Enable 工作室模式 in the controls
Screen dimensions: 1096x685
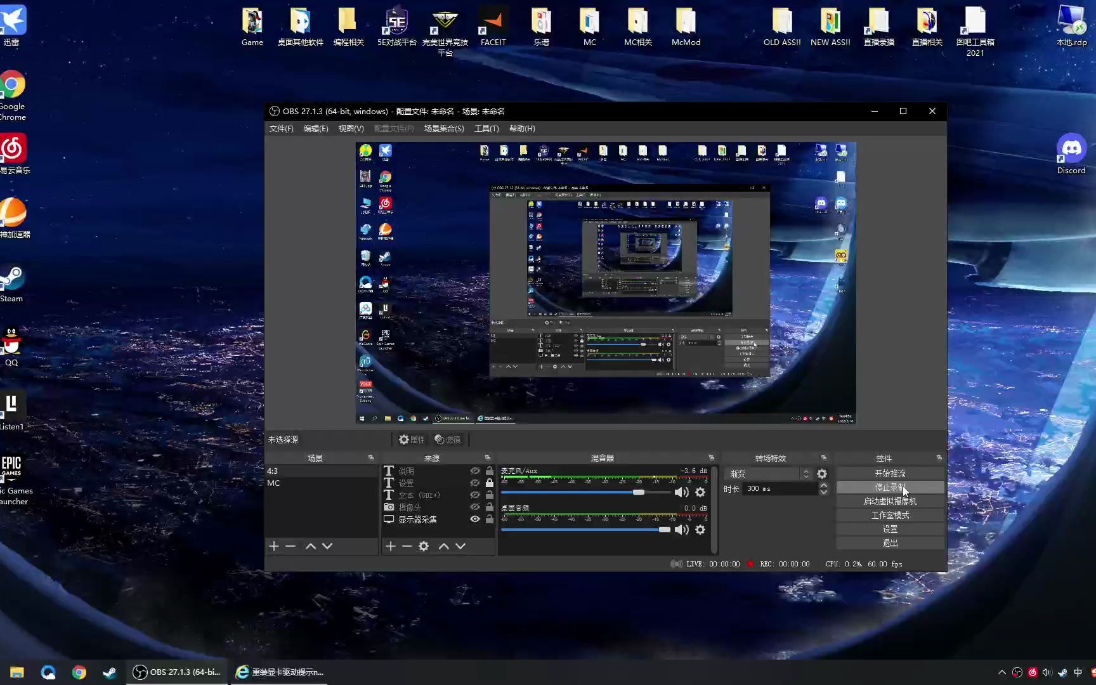pyautogui.click(x=890, y=516)
